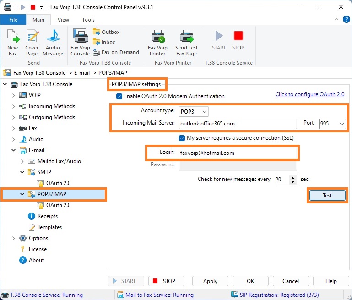Select the Audio tree node
Viewport: 352px width, 300px height.
point(31,139)
